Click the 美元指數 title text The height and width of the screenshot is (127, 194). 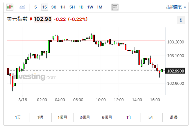click(17, 19)
